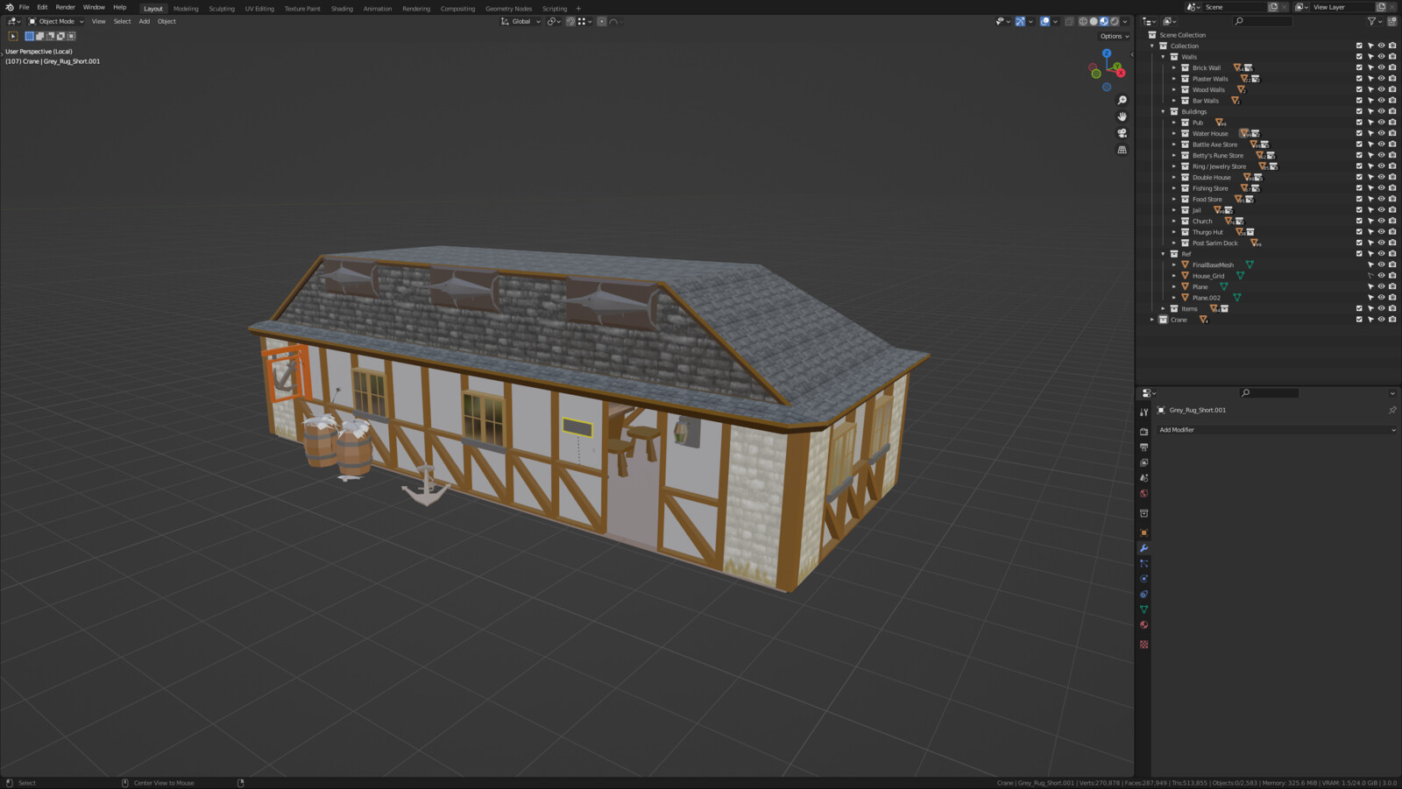Screen dimensions: 1402x789
Task: Hide the Pub collection with eye icon
Action: (1382, 123)
